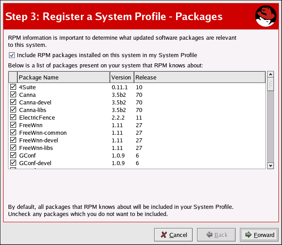Uncheck the FreeWnn package checkbox

point(13,125)
